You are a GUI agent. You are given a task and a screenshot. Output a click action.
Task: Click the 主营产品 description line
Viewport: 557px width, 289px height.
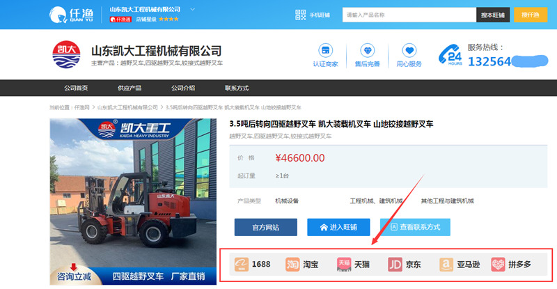tap(157, 63)
